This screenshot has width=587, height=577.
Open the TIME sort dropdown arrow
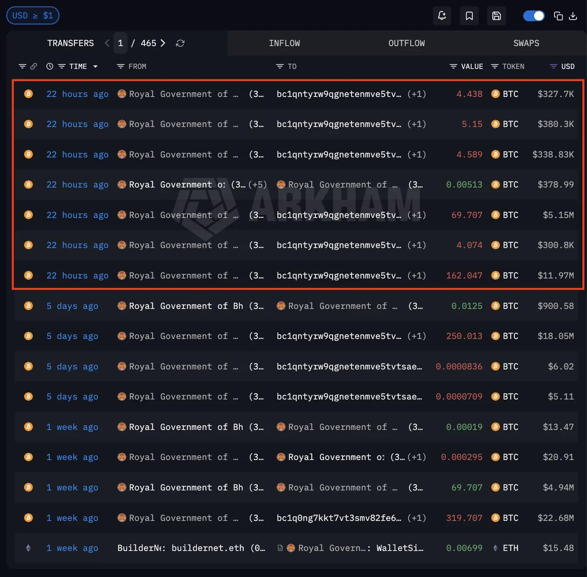pos(95,67)
